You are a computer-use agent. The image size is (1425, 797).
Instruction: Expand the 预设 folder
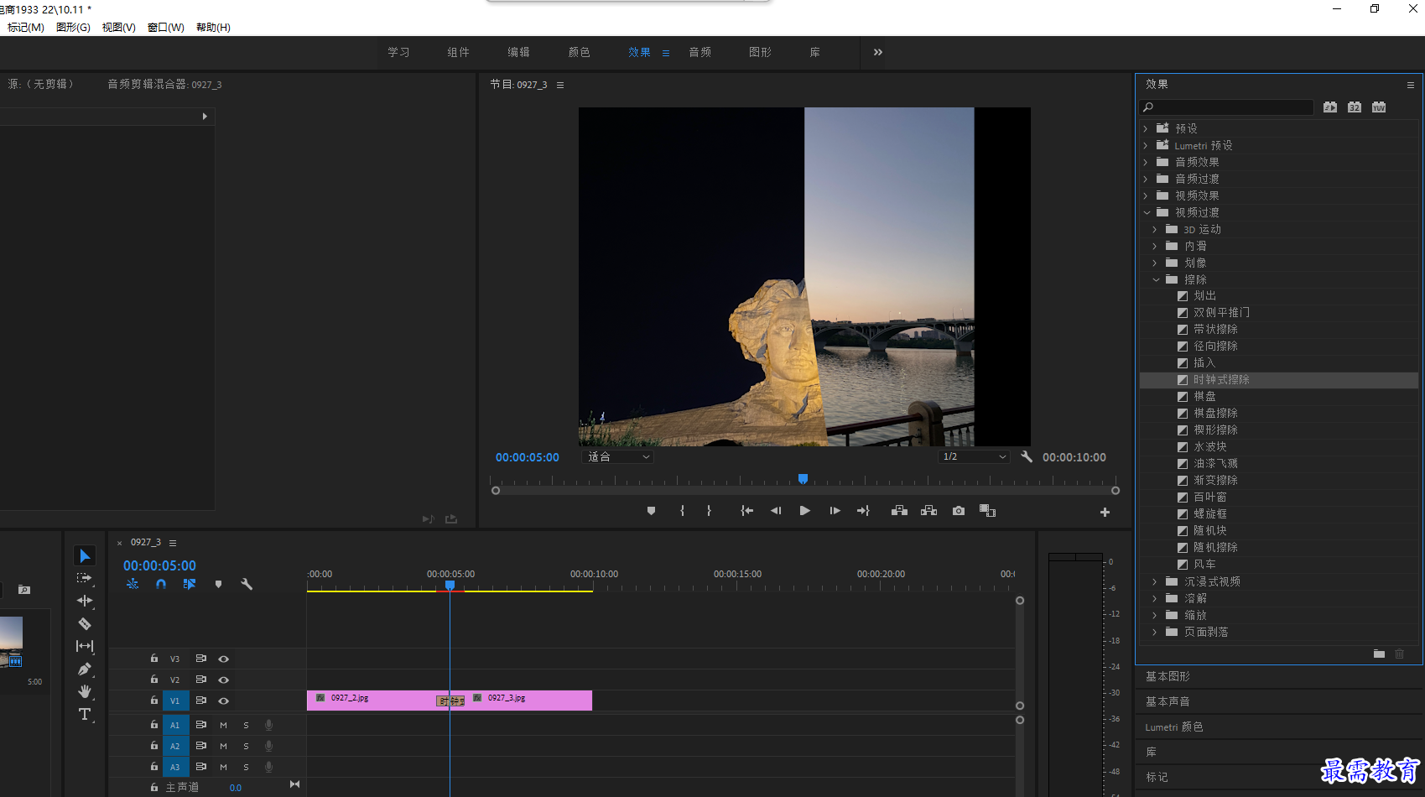(x=1146, y=128)
